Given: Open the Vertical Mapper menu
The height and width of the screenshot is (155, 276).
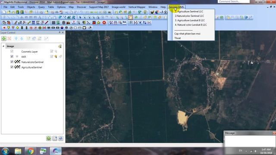Looking at the screenshot, I should tap(137, 7).
